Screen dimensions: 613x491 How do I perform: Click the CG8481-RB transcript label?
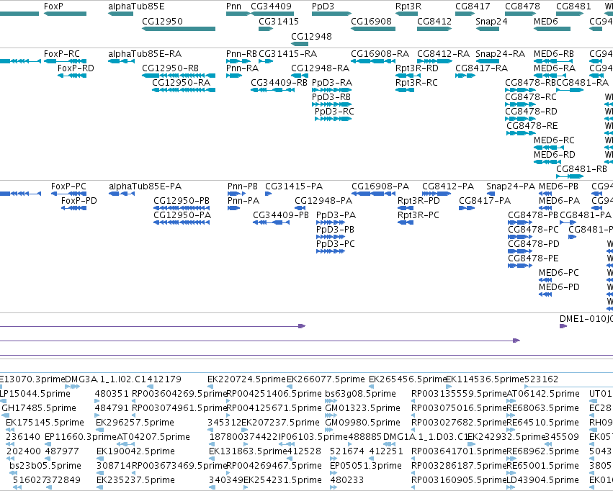(582, 168)
